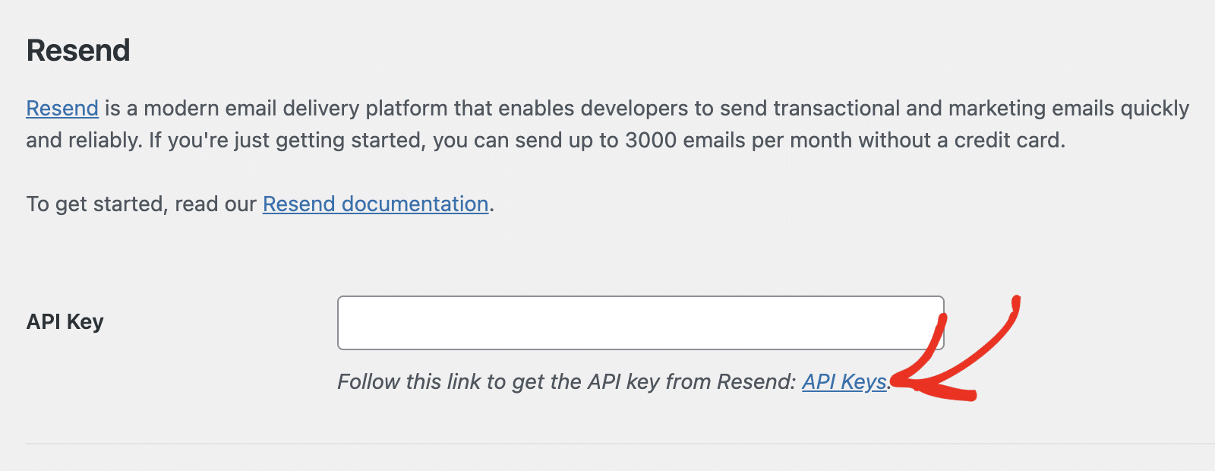Click the helper text below the API Key field
Screen dimensions: 1215x471
(x=562, y=382)
